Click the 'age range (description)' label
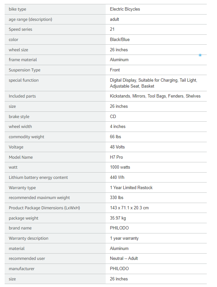Image resolution: width=217 pixels, height=287 pixels. click(x=30, y=20)
